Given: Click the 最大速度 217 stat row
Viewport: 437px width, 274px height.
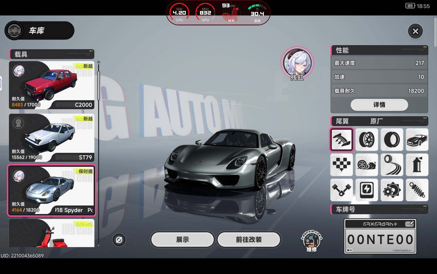Looking at the screenshot, I should pyautogui.click(x=379, y=63).
